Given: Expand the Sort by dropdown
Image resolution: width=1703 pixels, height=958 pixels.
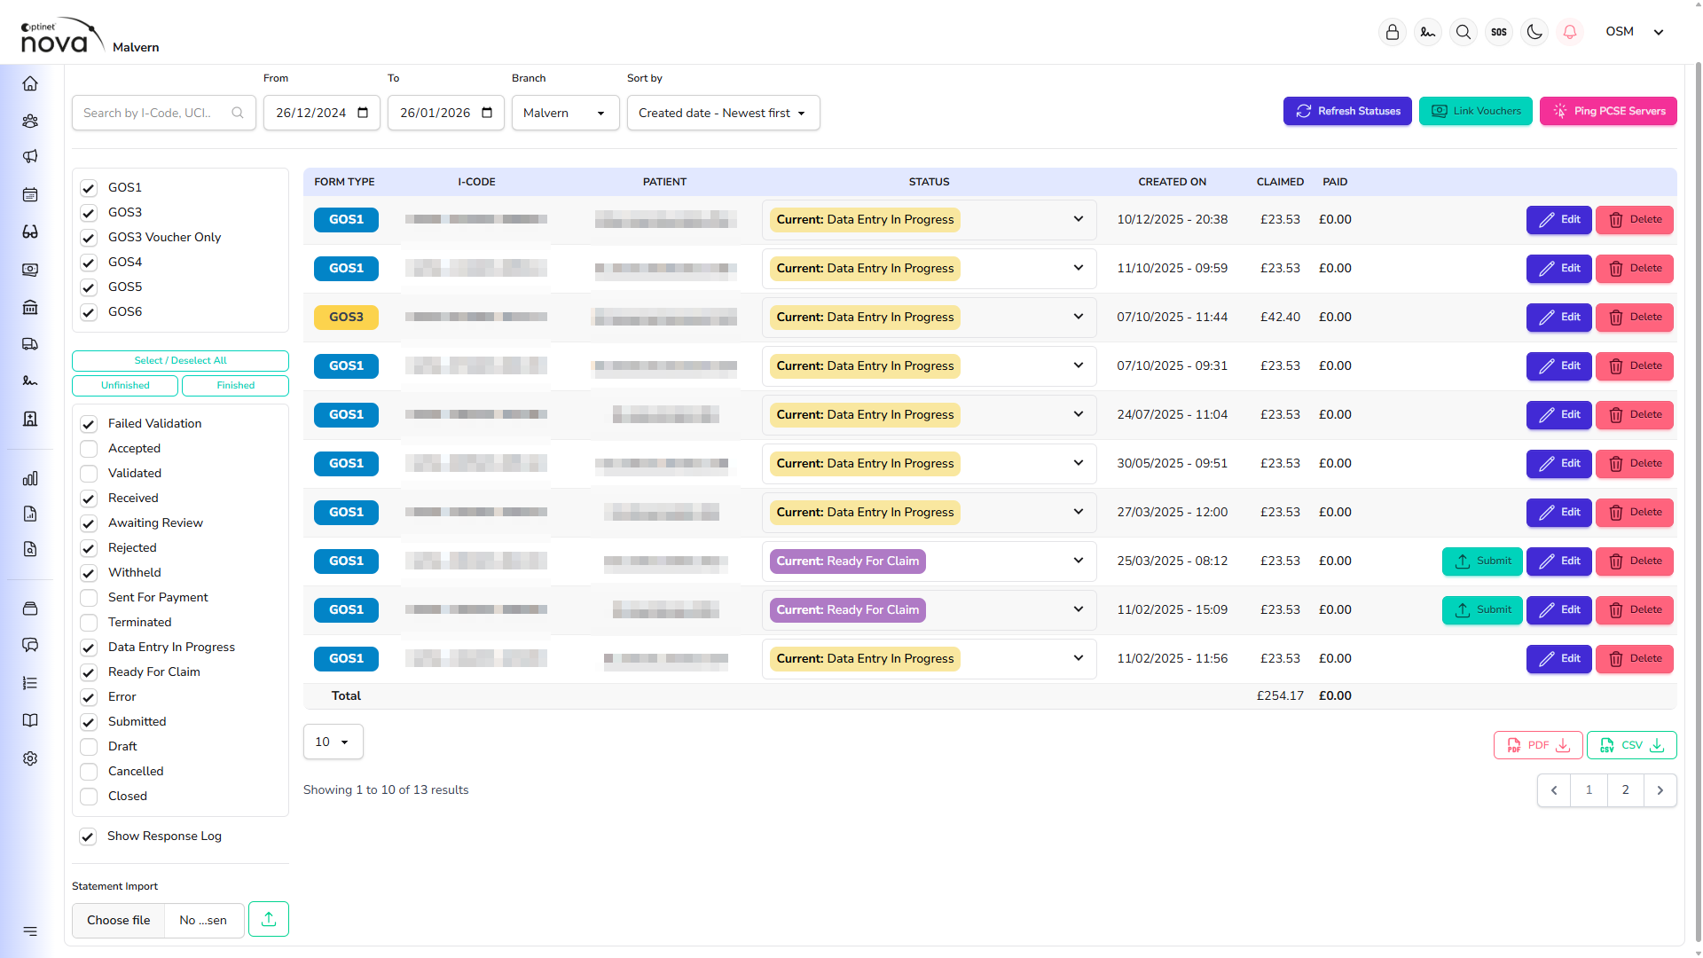Looking at the screenshot, I should 723,113.
